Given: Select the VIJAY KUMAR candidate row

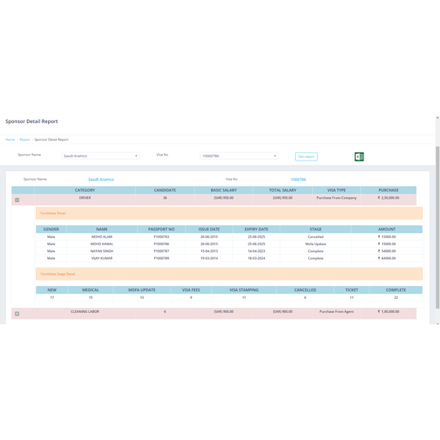Looking at the screenshot, I should click(x=229, y=258).
